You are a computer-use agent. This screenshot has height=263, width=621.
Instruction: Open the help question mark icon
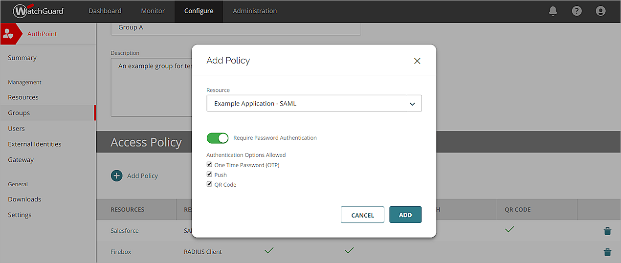click(x=577, y=11)
